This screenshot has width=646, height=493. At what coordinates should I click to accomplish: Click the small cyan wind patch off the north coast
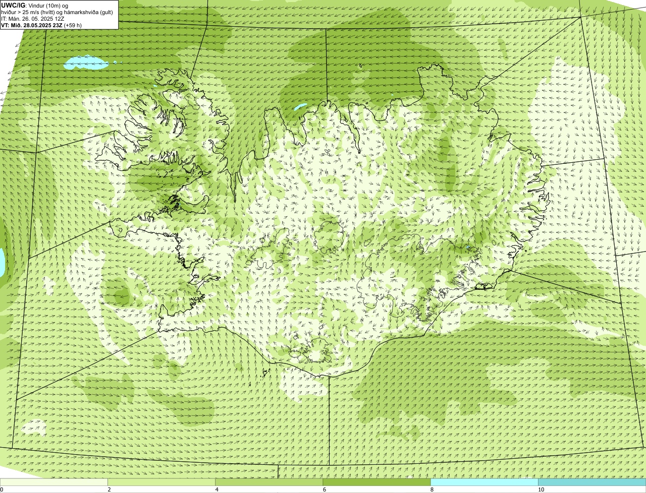tap(300, 107)
